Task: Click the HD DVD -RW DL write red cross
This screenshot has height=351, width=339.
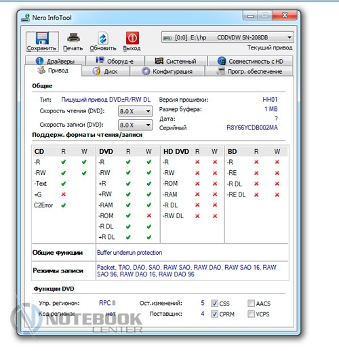Action: (215, 216)
